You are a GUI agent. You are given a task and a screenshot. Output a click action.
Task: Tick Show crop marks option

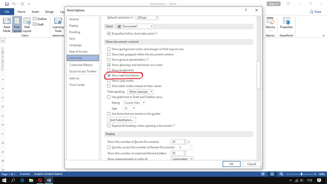[109, 81]
